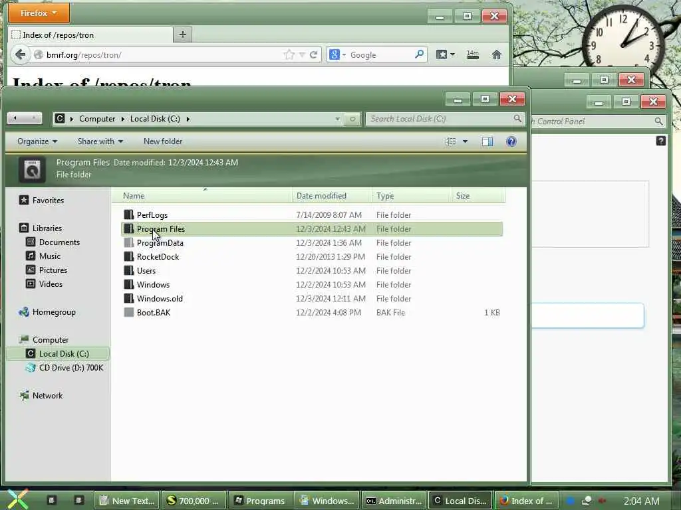Image resolution: width=681 pixels, height=510 pixels.
Task: Click the Search Local Disk (C:) field
Action: 440,119
